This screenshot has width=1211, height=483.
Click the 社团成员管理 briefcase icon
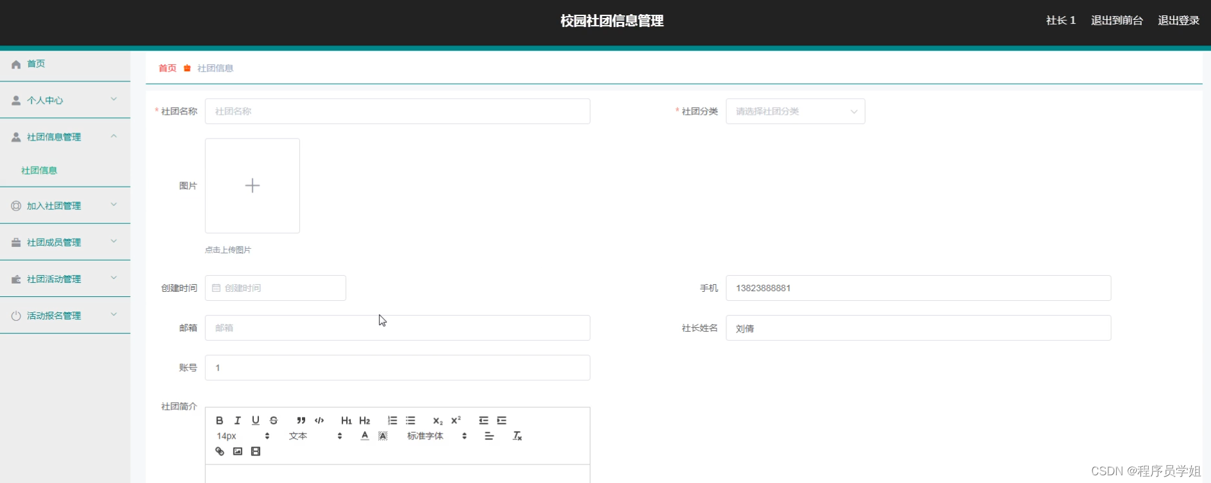tap(16, 242)
